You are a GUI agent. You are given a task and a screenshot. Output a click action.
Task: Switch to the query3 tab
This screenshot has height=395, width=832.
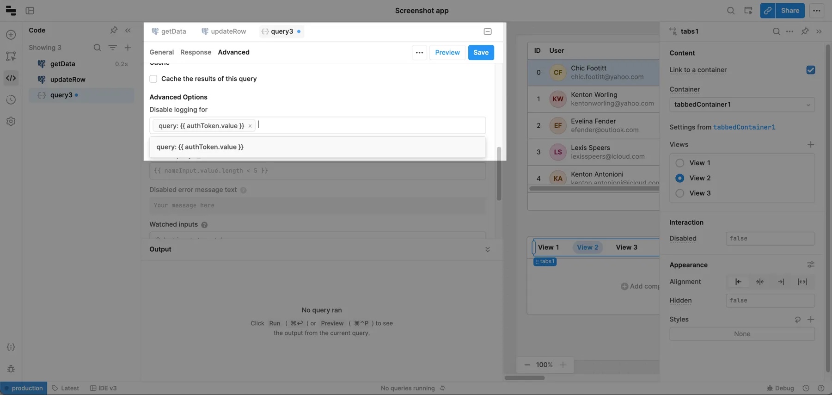[x=281, y=31]
